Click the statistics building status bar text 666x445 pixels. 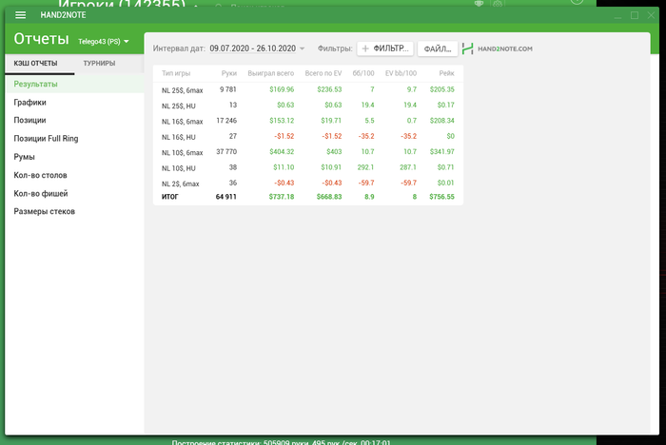282,442
